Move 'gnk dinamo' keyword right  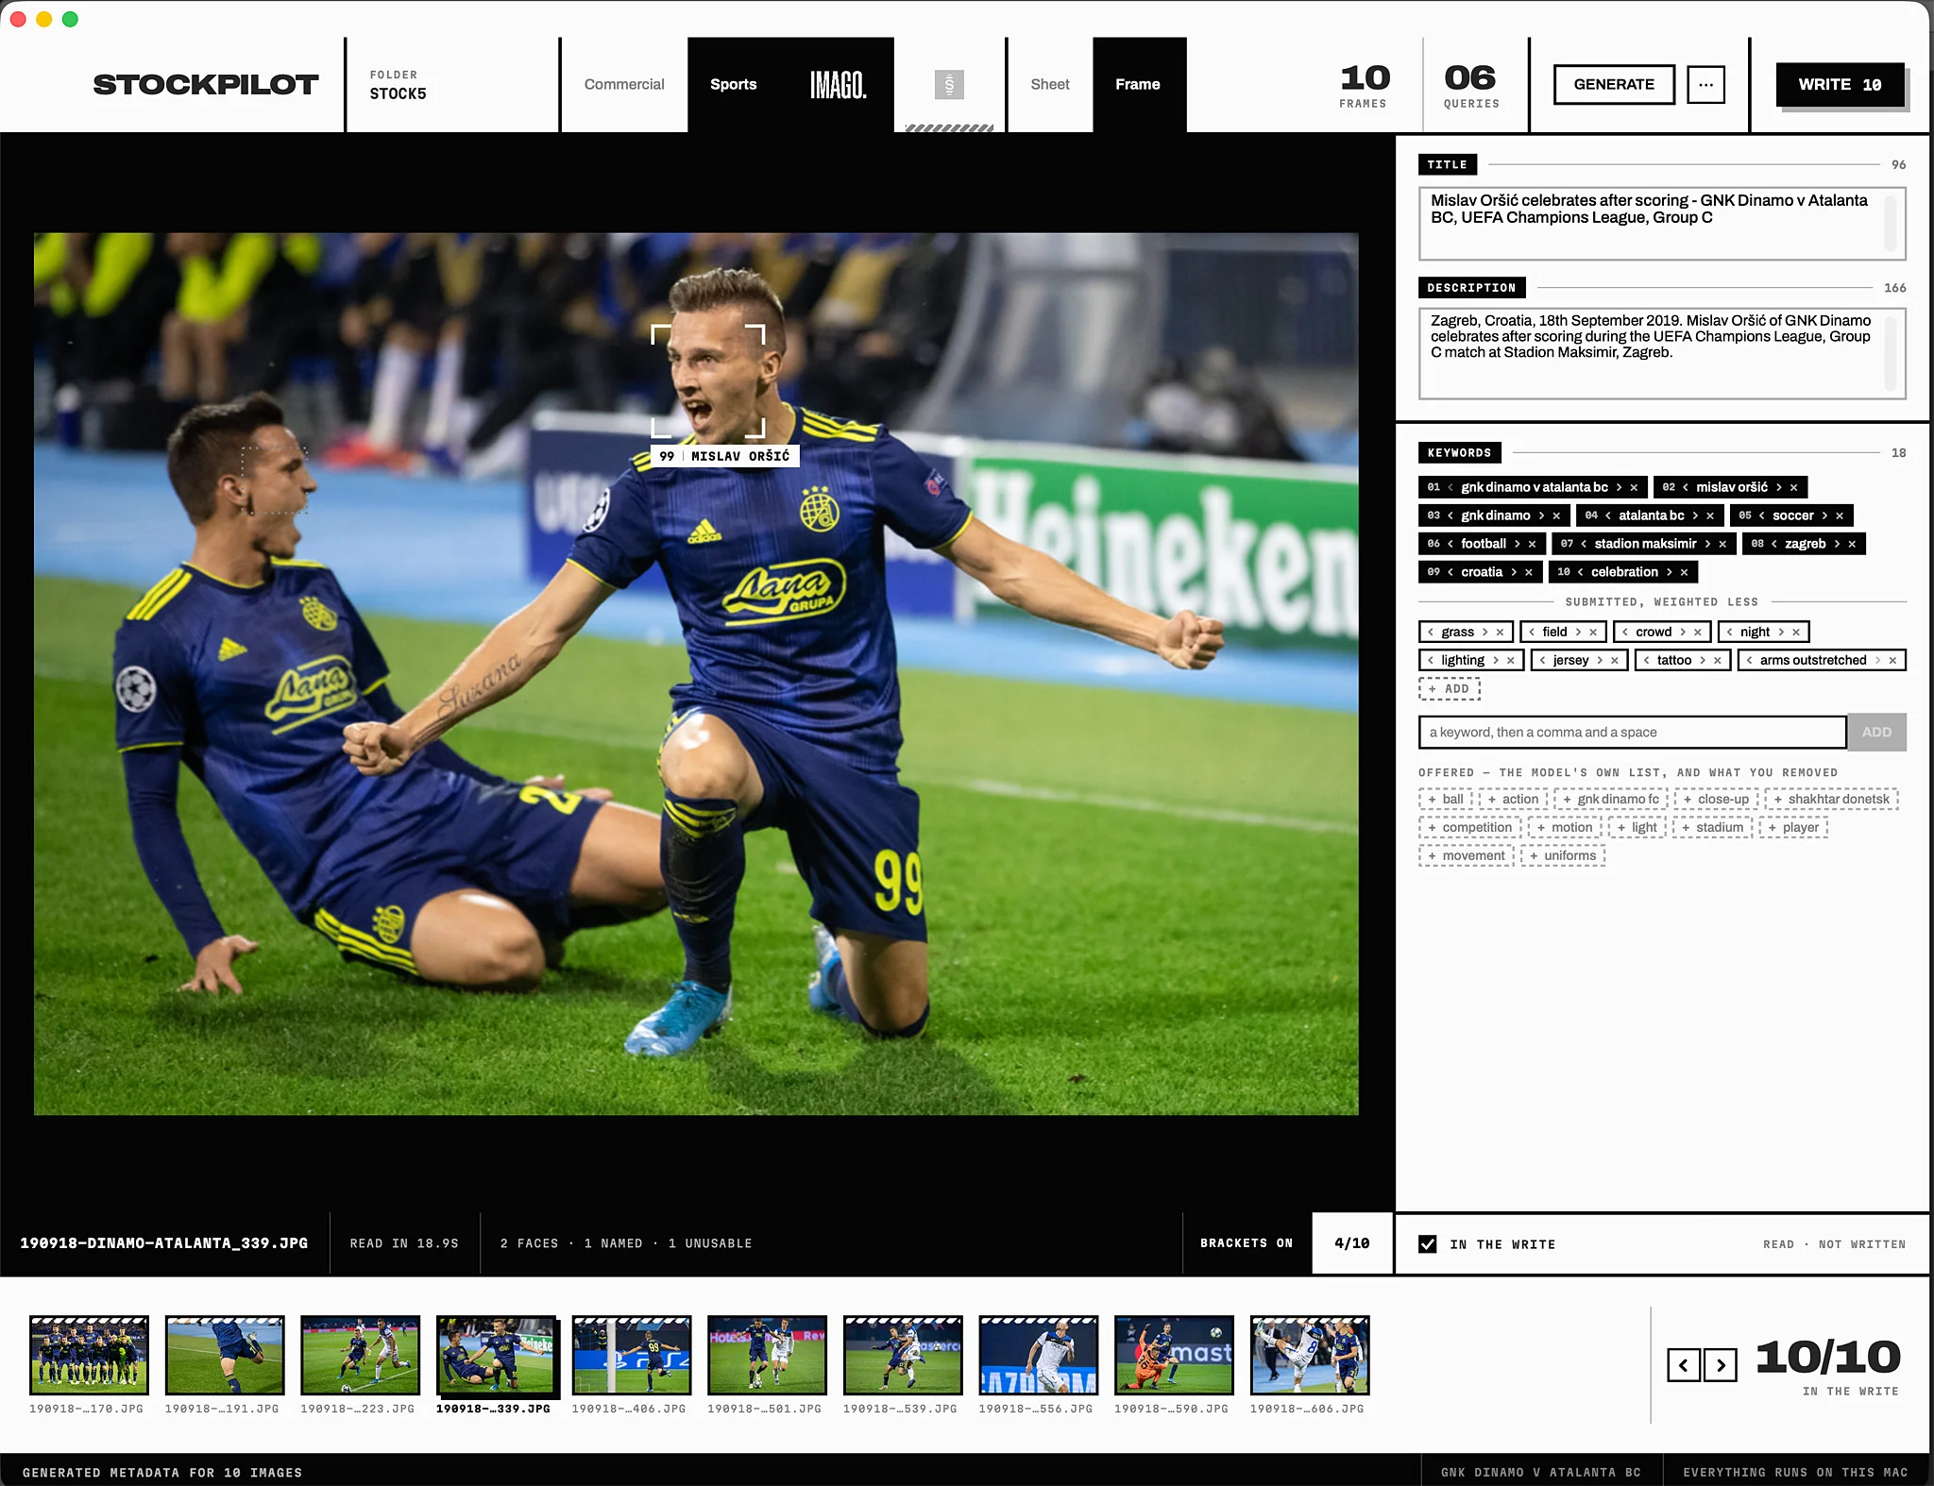(1542, 515)
